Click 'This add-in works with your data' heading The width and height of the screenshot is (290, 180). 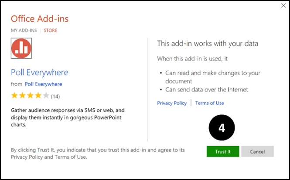(x=208, y=44)
